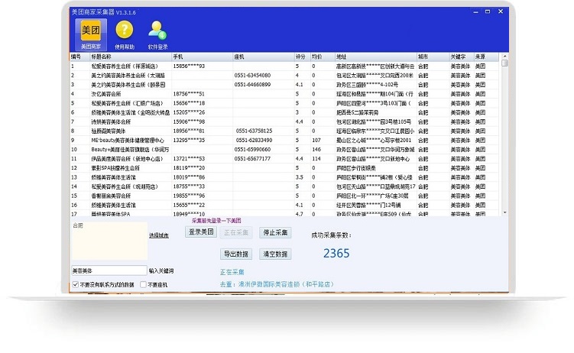Open the 使用帮助 question mark icon

pyautogui.click(x=125, y=34)
